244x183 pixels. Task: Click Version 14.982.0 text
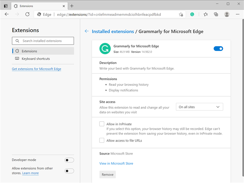[142, 52]
